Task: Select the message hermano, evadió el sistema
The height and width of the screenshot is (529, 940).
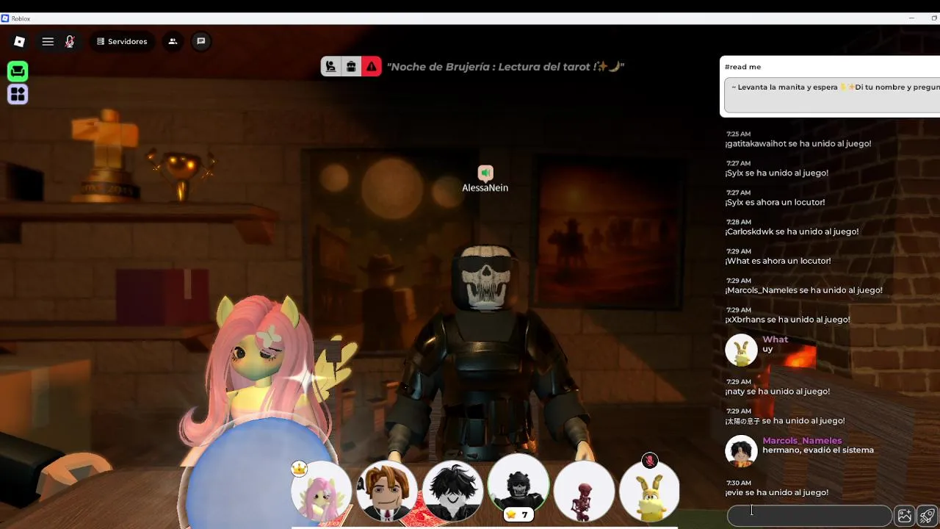Action: click(818, 450)
